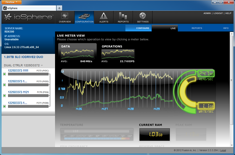Click the server name RD6300
Image resolution: width=235 pixels, height=155 pixels.
(x=9, y=32)
